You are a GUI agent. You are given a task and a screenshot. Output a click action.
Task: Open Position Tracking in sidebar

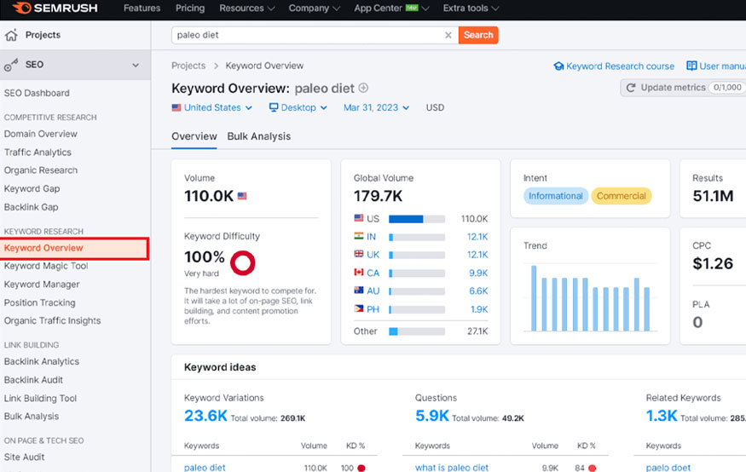pos(39,302)
